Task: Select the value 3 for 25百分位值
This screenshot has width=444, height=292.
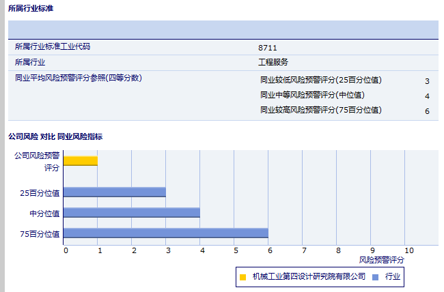Action: [427, 81]
